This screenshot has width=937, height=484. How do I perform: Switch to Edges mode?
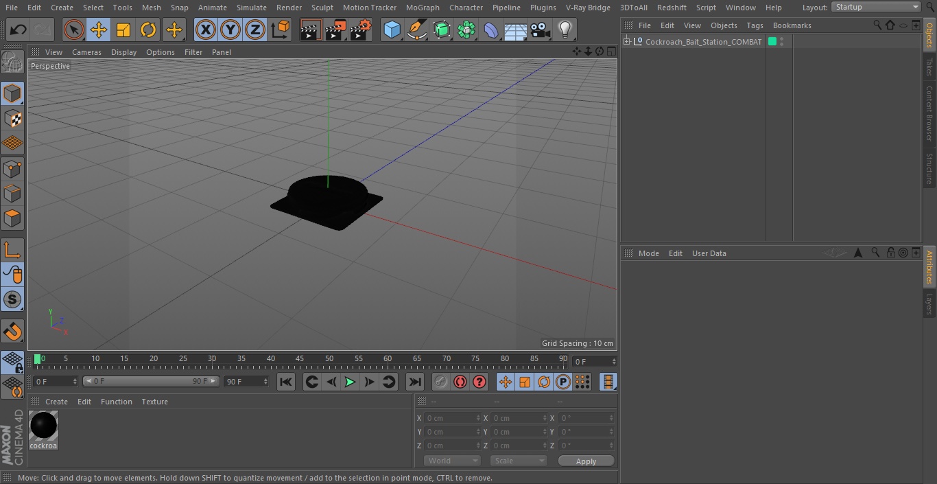pyautogui.click(x=12, y=193)
